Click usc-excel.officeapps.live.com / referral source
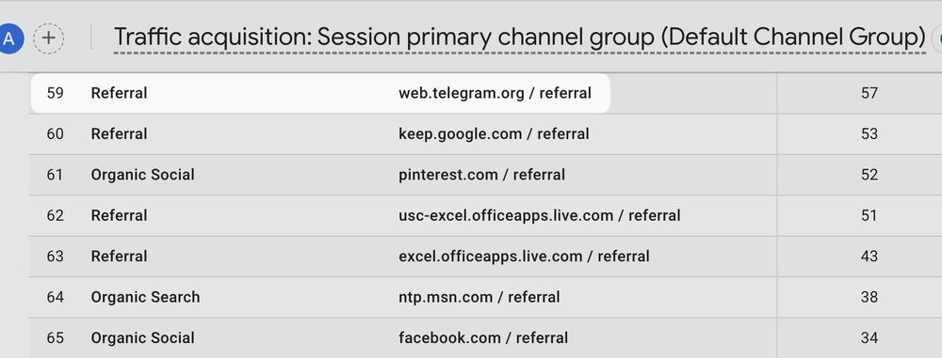The image size is (942, 358). (540, 215)
